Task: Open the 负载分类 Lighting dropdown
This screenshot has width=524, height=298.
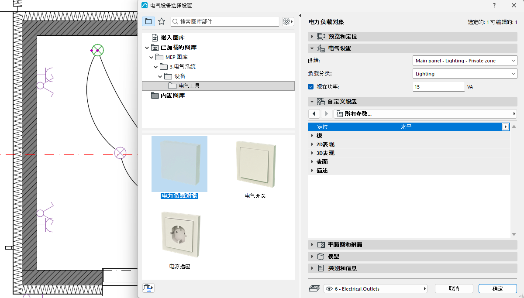Action: click(465, 74)
